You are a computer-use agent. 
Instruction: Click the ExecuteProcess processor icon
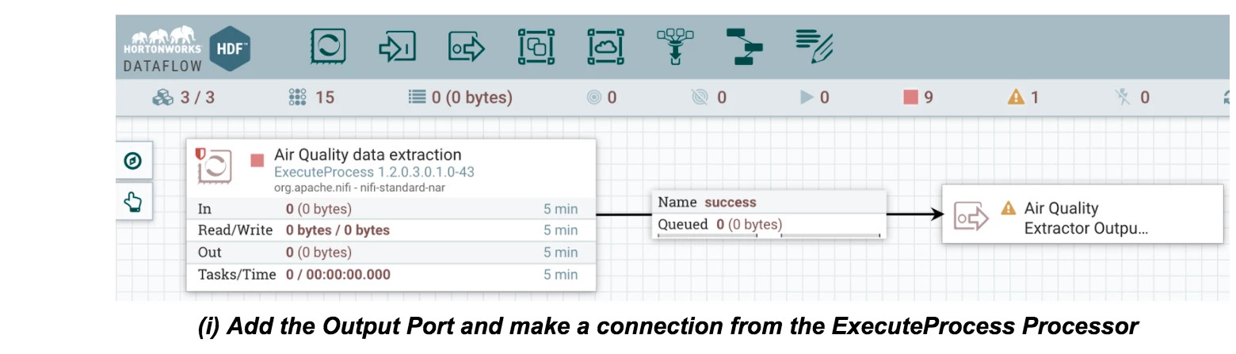click(x=213, y=166)
